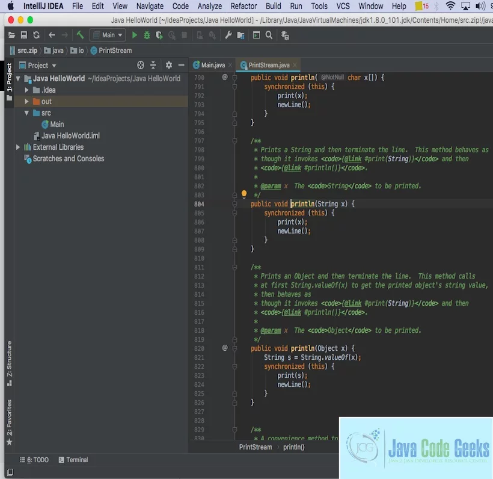
Task: Close the Main.java tab
Action: tap(230, 65)
